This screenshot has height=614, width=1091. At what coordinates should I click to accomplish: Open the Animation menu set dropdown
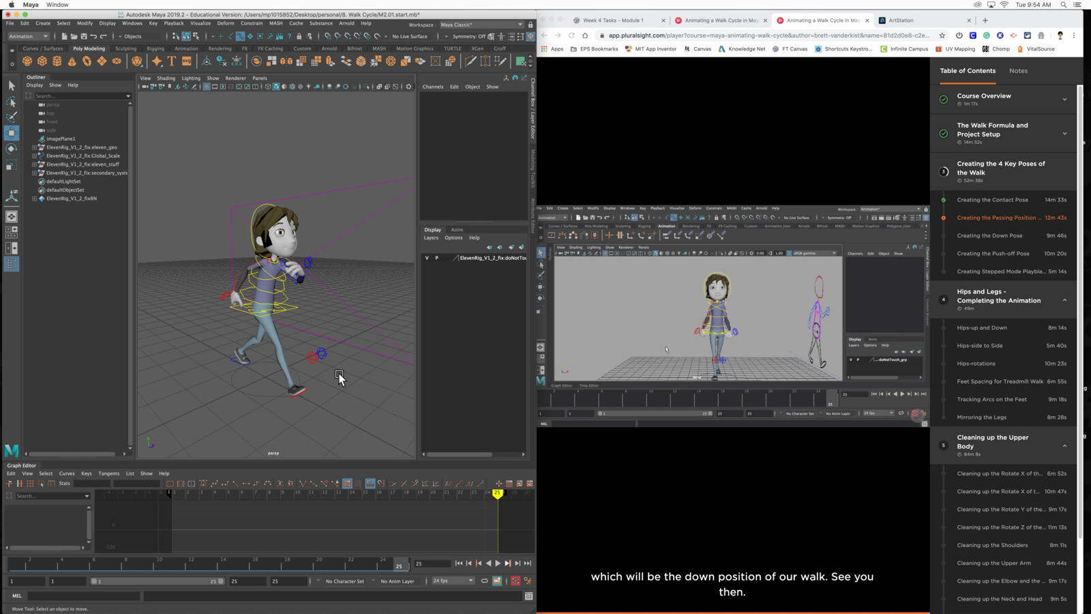27,36
